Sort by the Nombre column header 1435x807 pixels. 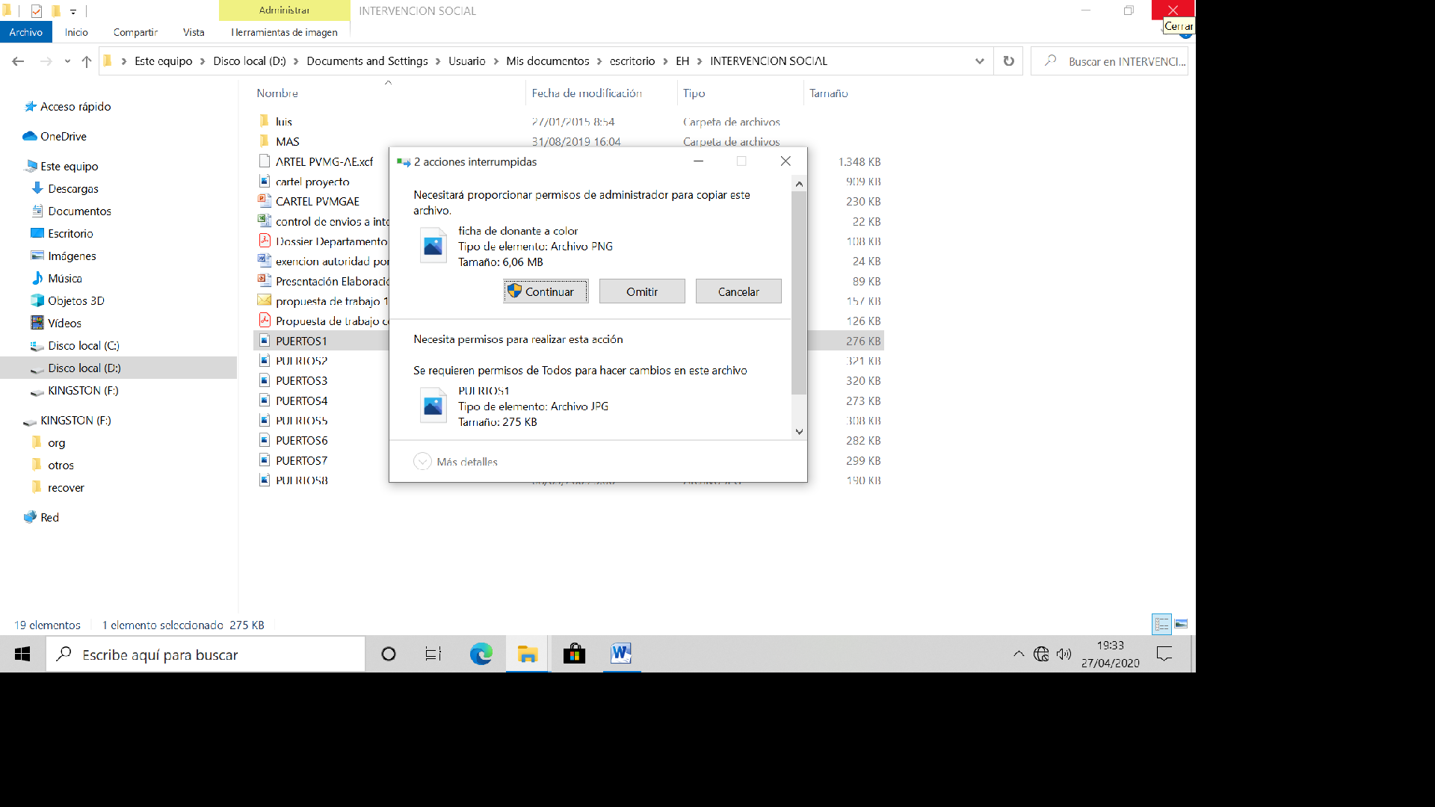click(277, 93)
